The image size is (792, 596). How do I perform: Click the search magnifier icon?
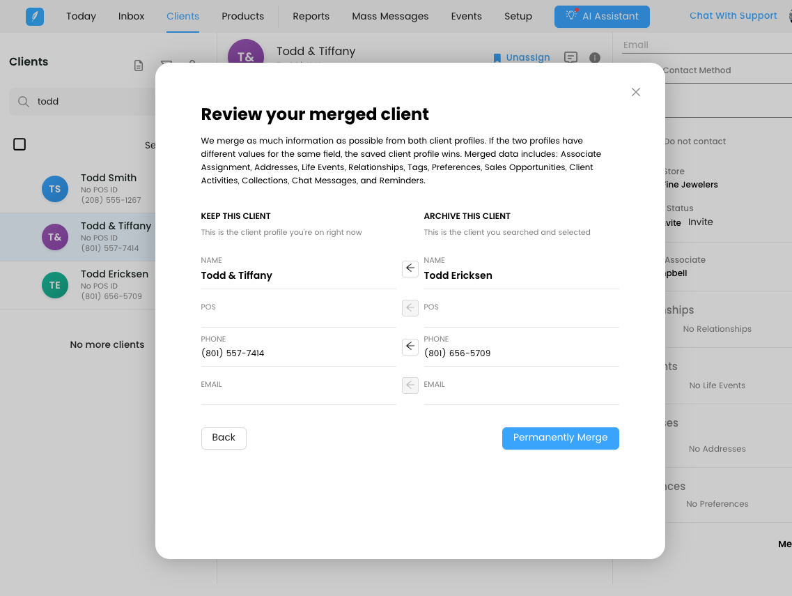click(x=23, y=102)
